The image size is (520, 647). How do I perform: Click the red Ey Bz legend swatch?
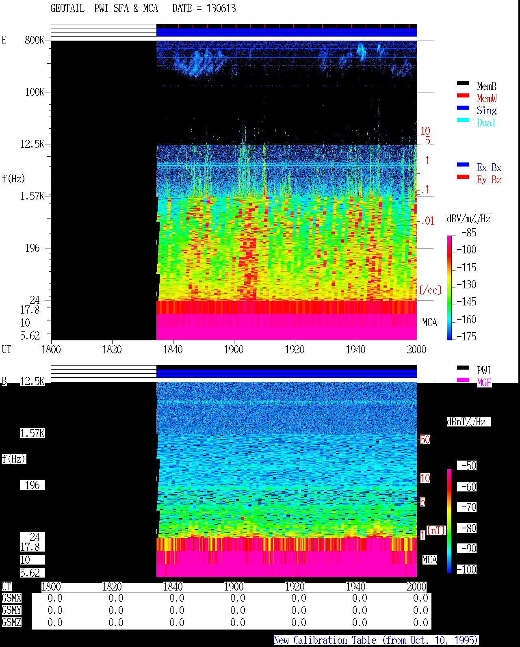(x=463, y=177)
